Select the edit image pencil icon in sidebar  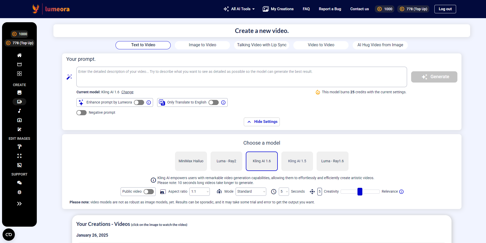point(19,129)
